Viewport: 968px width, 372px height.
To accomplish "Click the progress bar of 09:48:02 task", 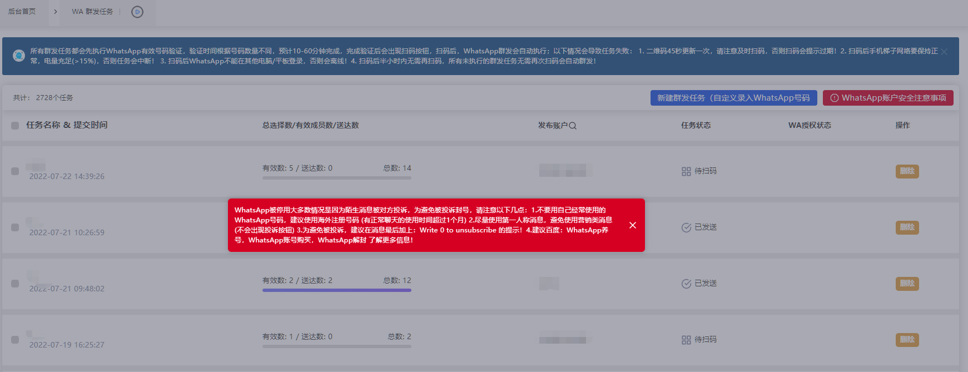I will coord(336,290).
